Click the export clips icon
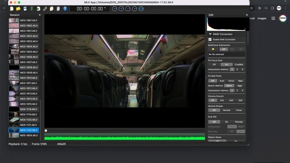The width and height of the screenshot is (290, 163). pos(38,9)
